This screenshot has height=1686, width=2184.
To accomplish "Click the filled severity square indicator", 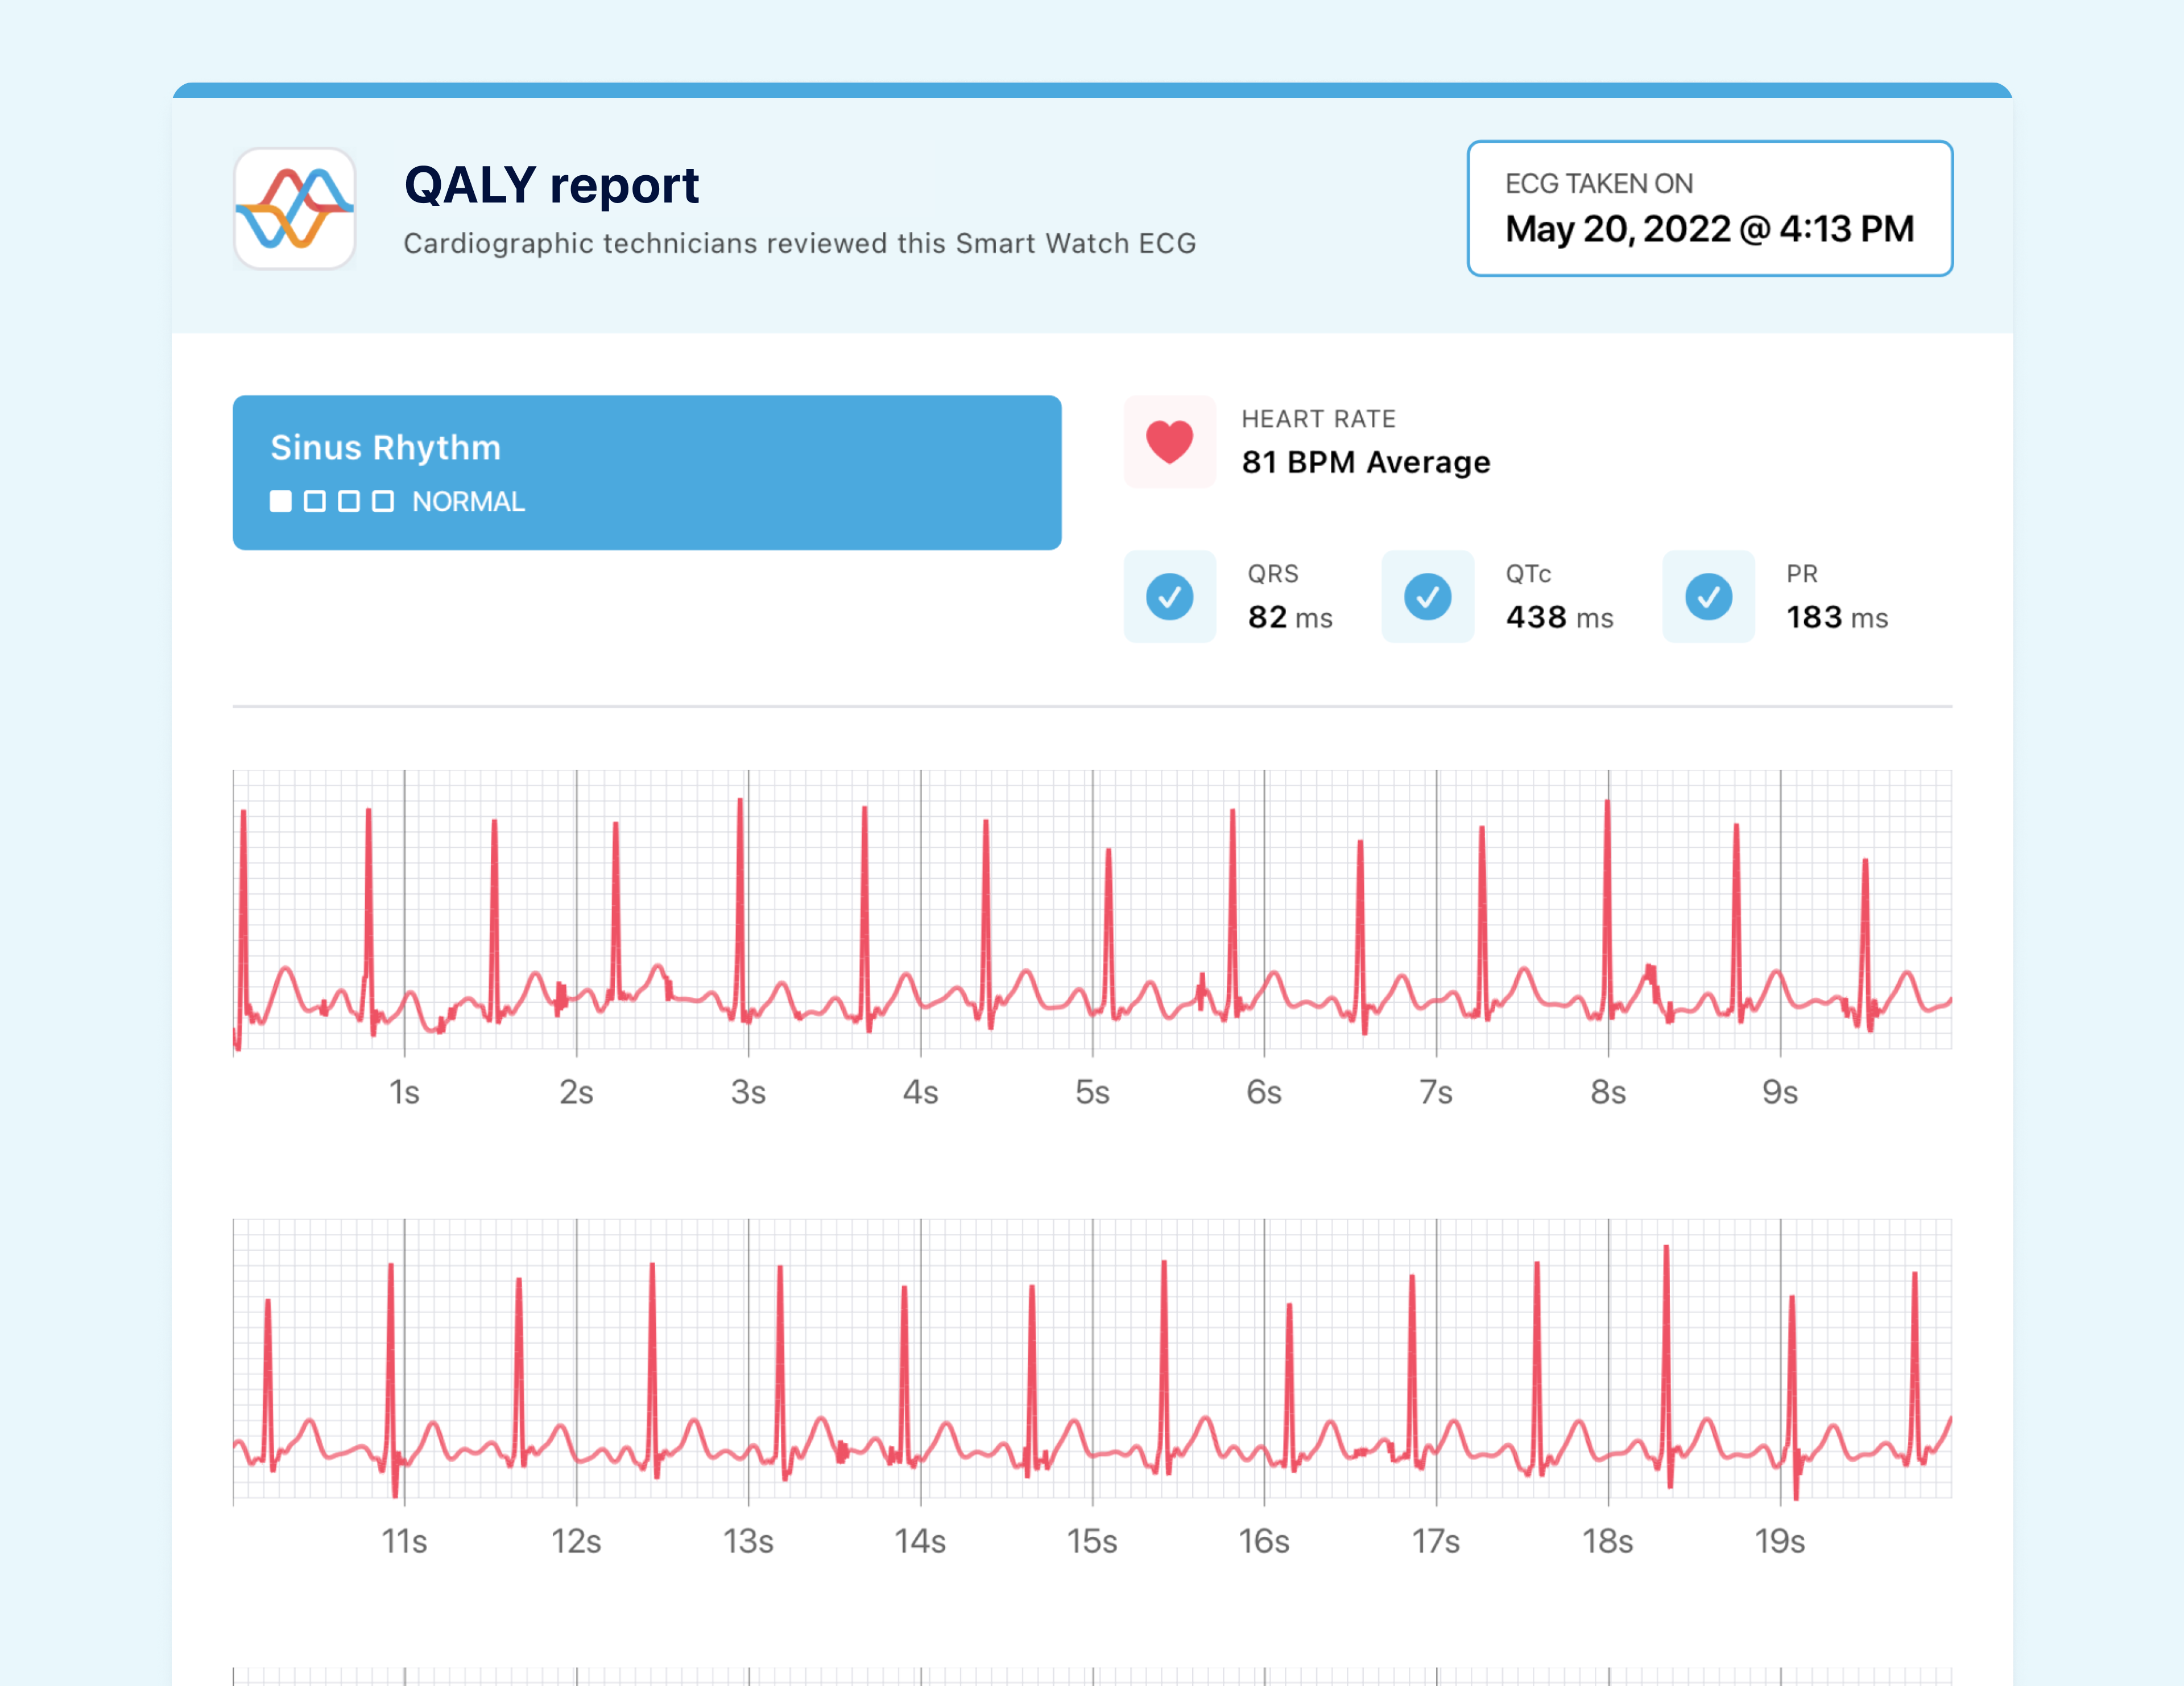I will 281,501.
